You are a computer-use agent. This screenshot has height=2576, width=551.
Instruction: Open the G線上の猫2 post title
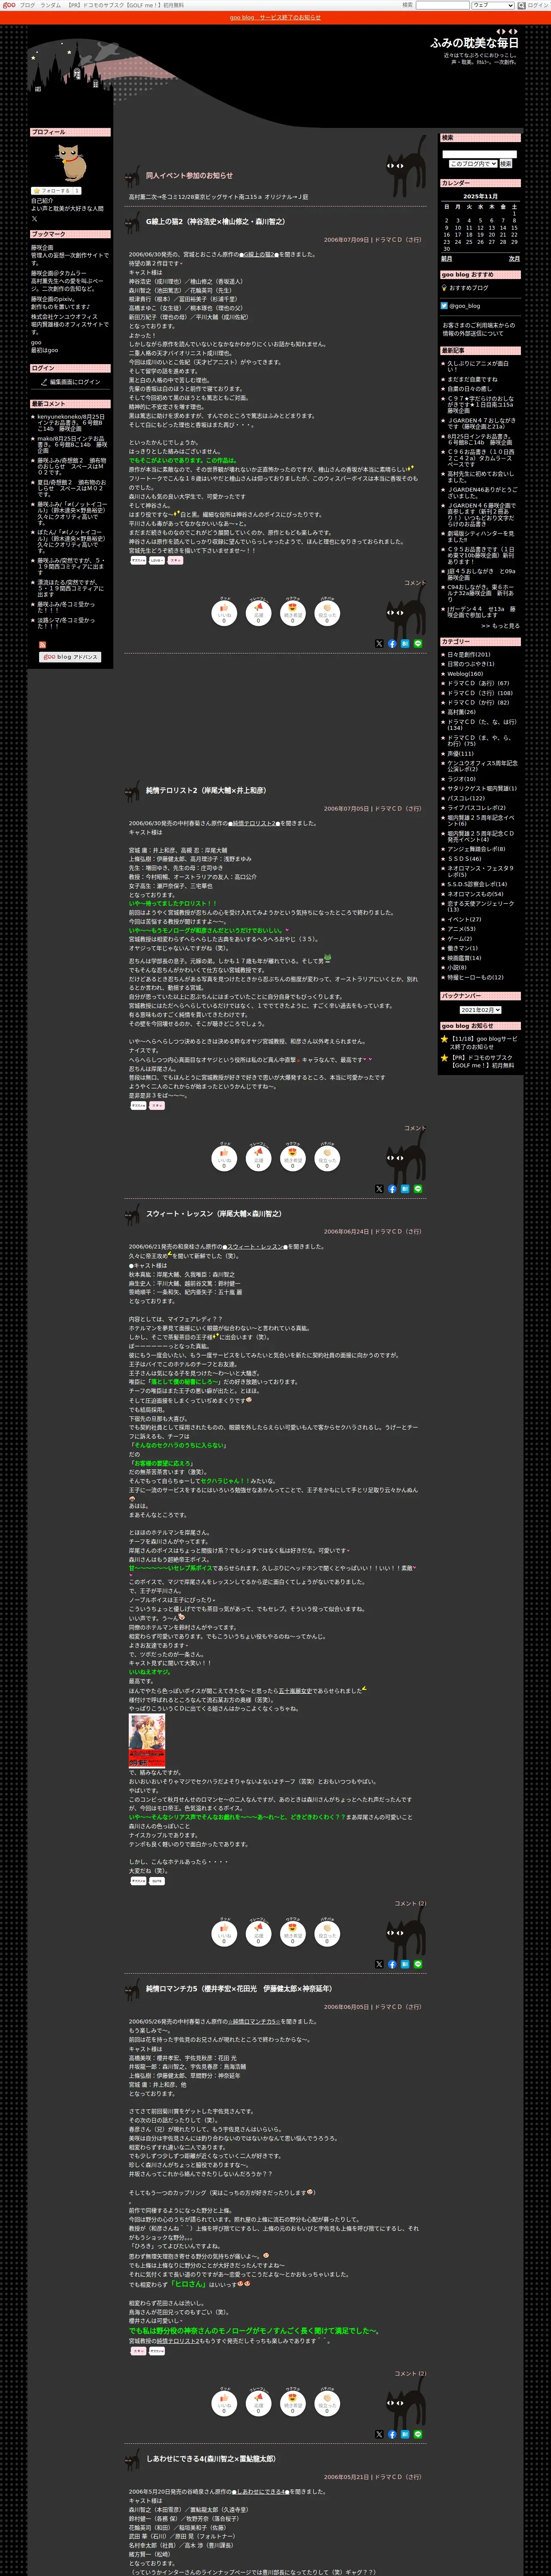click(215, 222)
